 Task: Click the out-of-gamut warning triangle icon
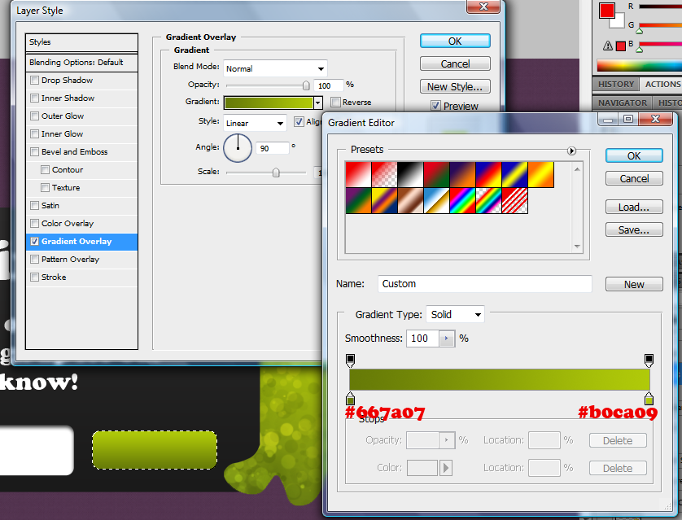coord(608,46)
